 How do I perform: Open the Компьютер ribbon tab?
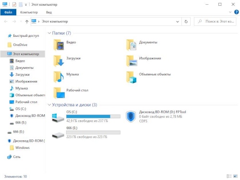29,12
